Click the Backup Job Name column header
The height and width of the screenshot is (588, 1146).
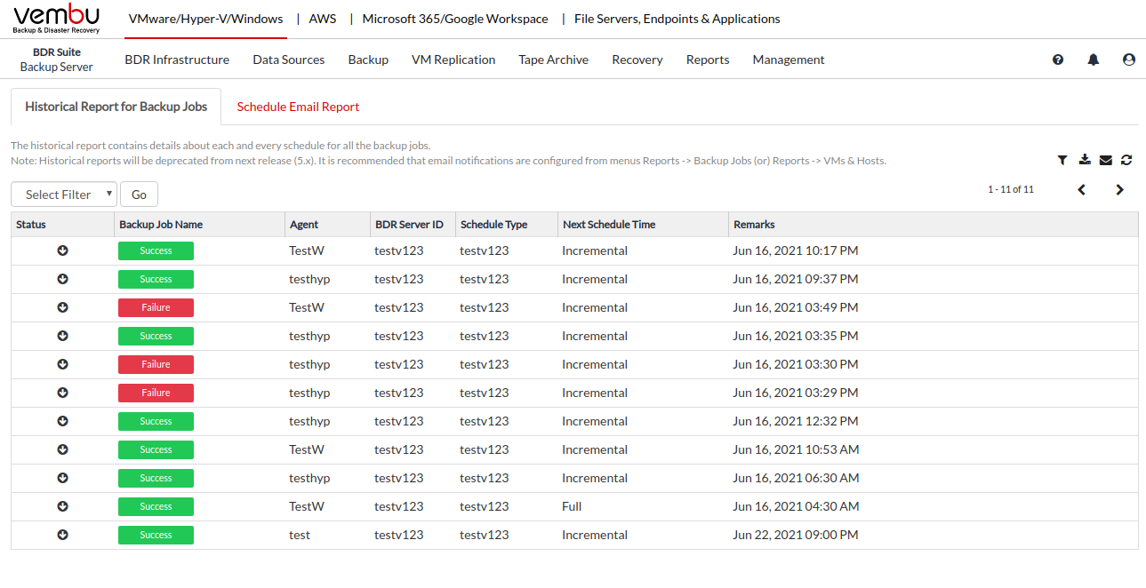[x=161, y=225]
